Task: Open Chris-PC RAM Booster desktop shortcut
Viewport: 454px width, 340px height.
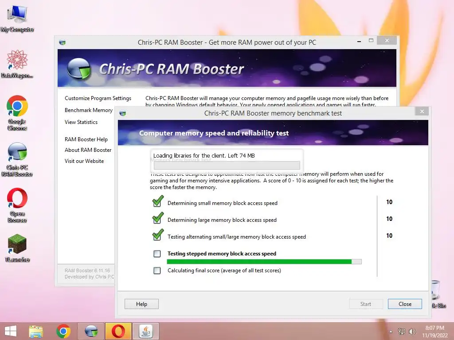Action: (17, 159)
